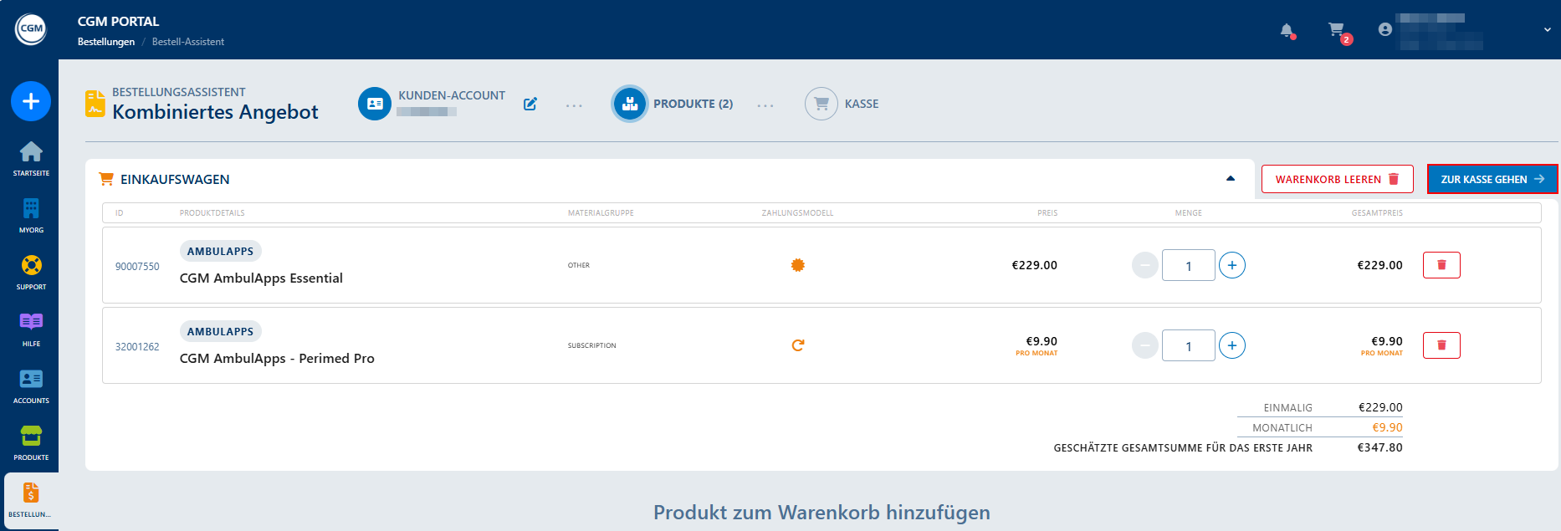The image size is (1561, 531).
Task: Select Produkte (2) step
Action: pyautogui.click(x=674, y=104)
